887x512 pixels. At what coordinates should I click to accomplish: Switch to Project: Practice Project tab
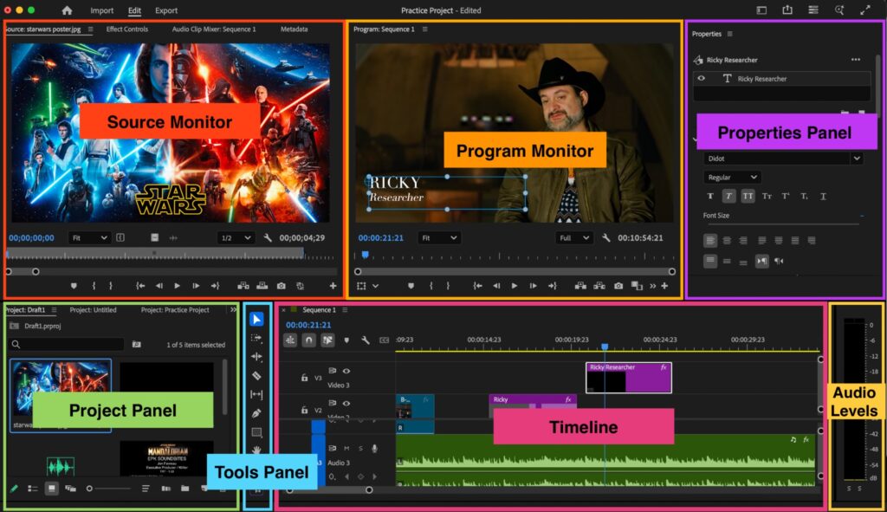point(175,309)
